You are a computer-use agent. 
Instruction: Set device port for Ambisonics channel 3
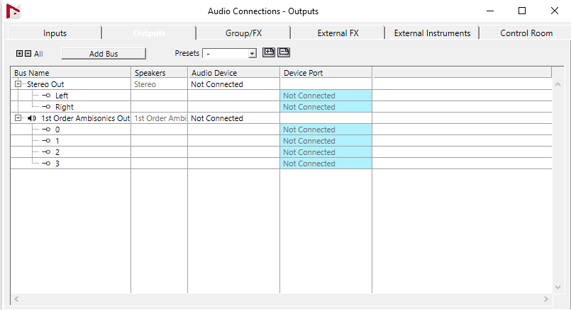coord(326,163)
